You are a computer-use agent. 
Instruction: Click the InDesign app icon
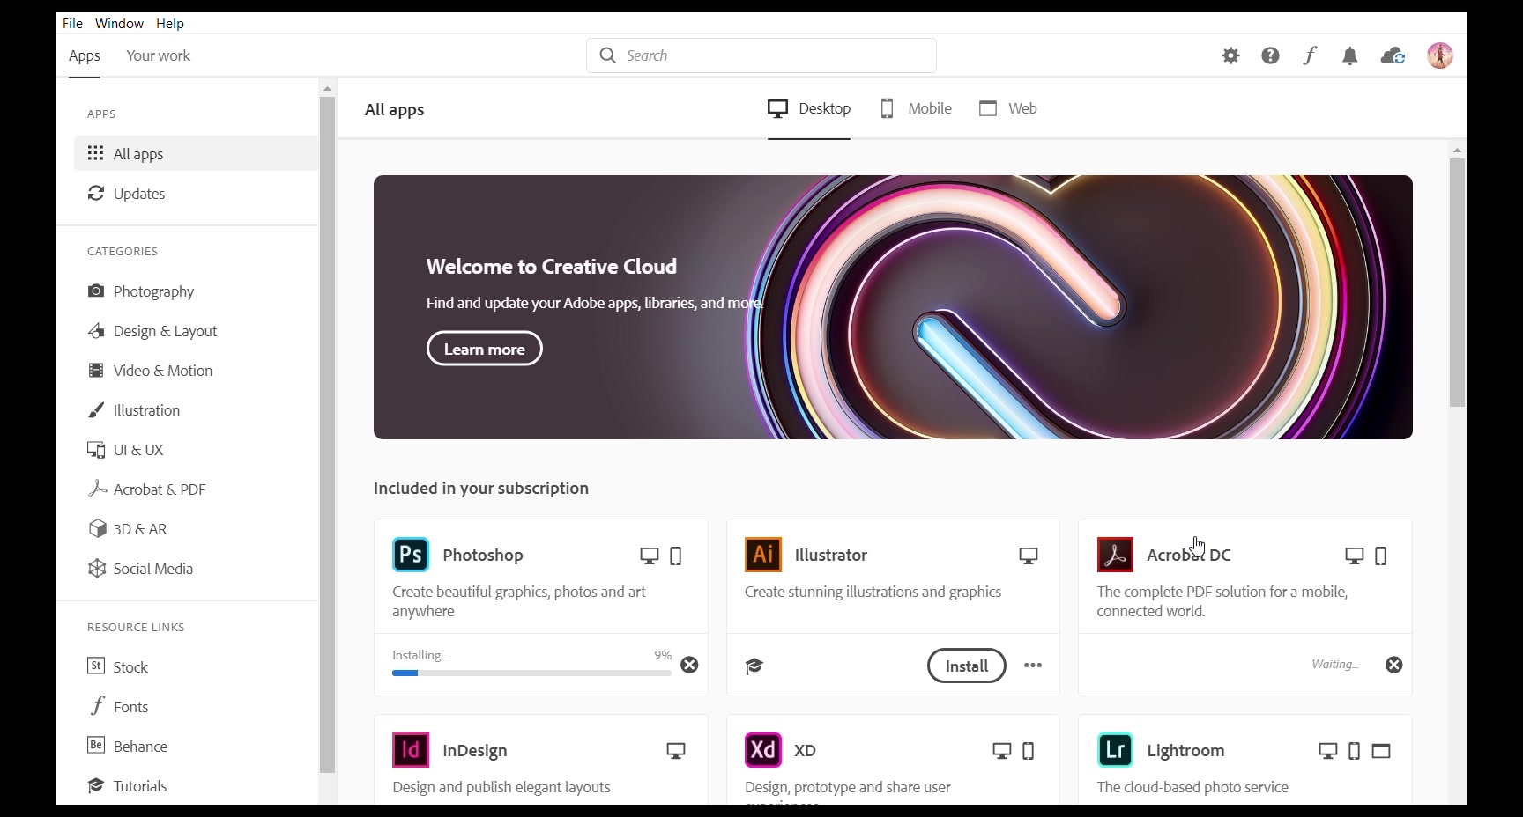tap(411, 750)
